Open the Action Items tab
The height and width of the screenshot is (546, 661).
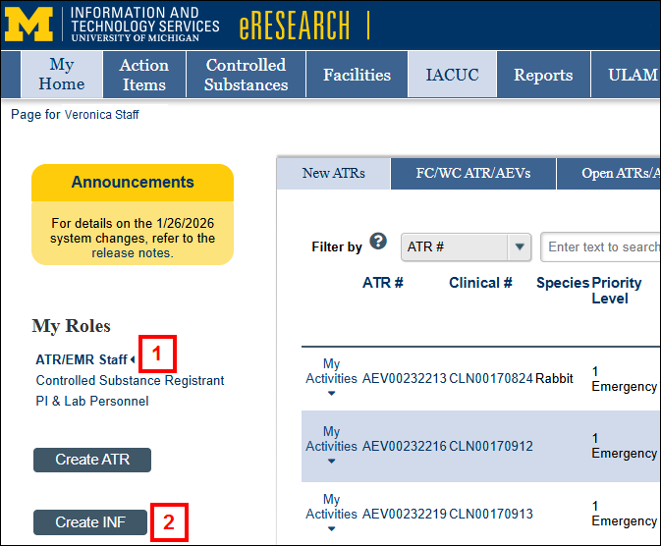144,75
